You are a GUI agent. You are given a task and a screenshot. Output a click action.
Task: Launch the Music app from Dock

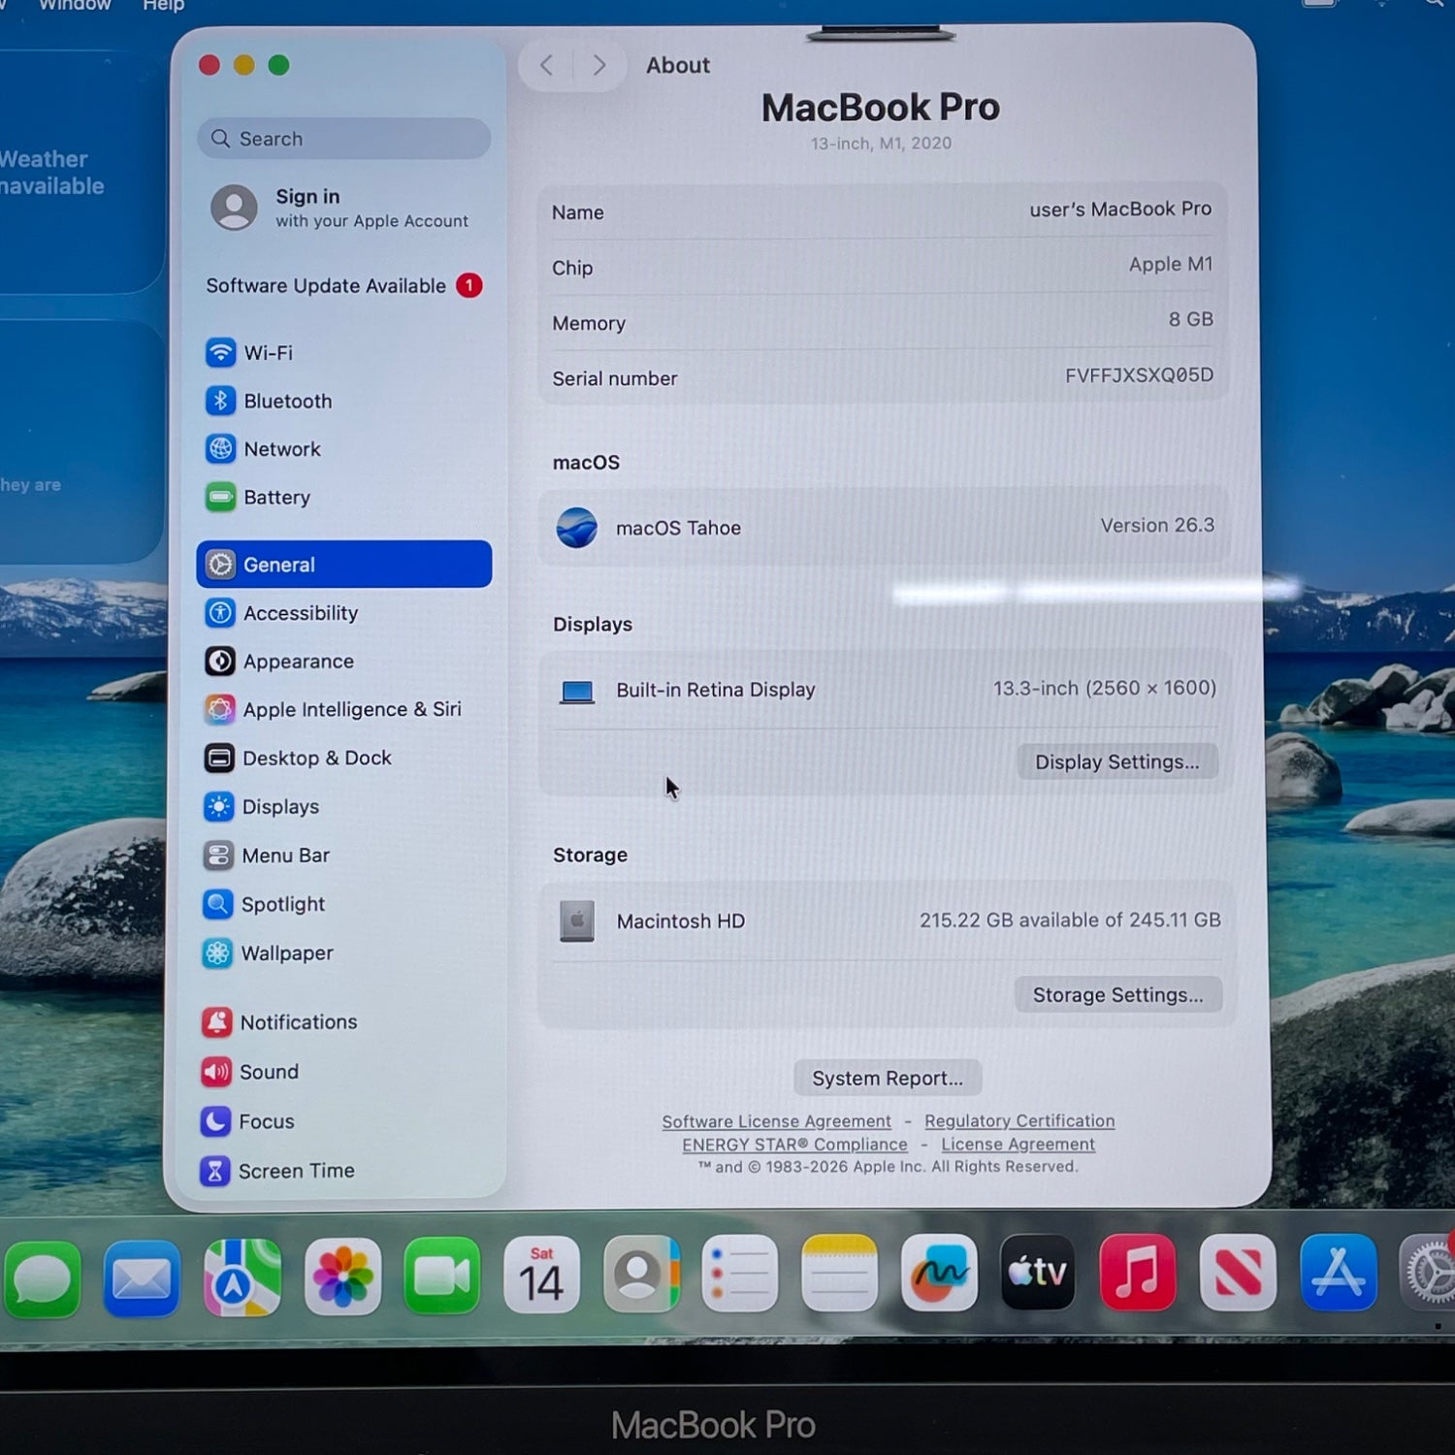1137,1273
